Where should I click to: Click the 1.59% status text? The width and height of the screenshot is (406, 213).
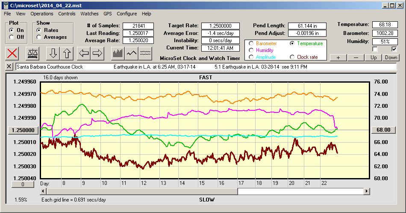coord(21,199)
